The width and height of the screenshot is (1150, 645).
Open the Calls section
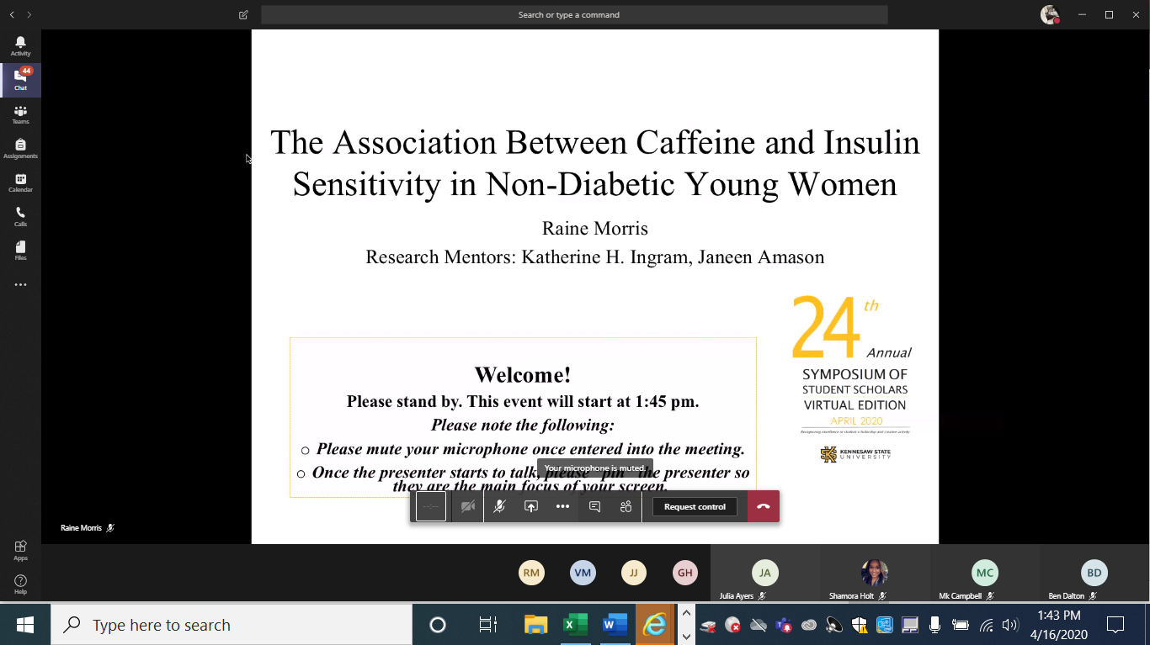(20, 217)
